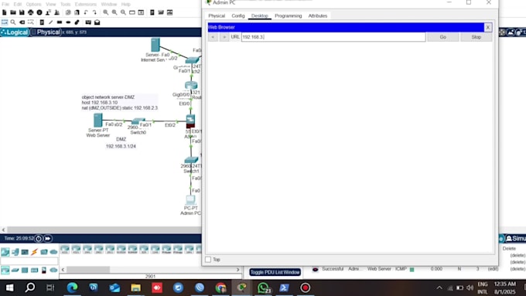Choose the Add Complex PDU open-envelope icon
Image resolution: width=526 pixels, height=296 pixels.
97,22
